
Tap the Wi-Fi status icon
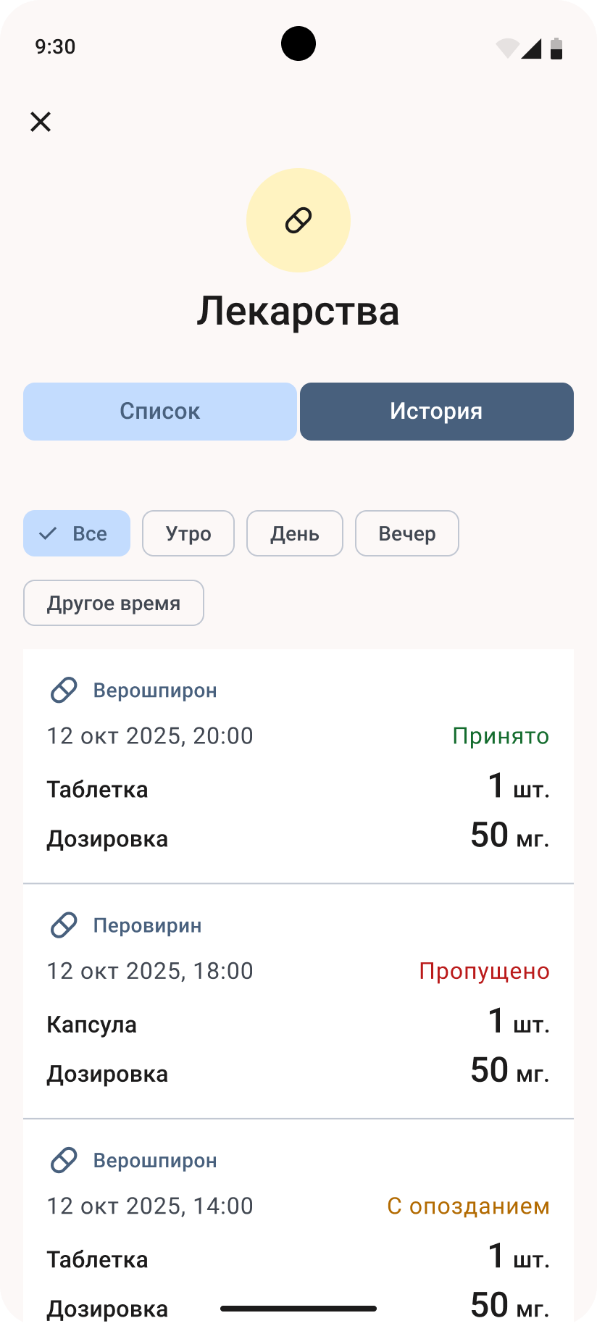point(506,48)
